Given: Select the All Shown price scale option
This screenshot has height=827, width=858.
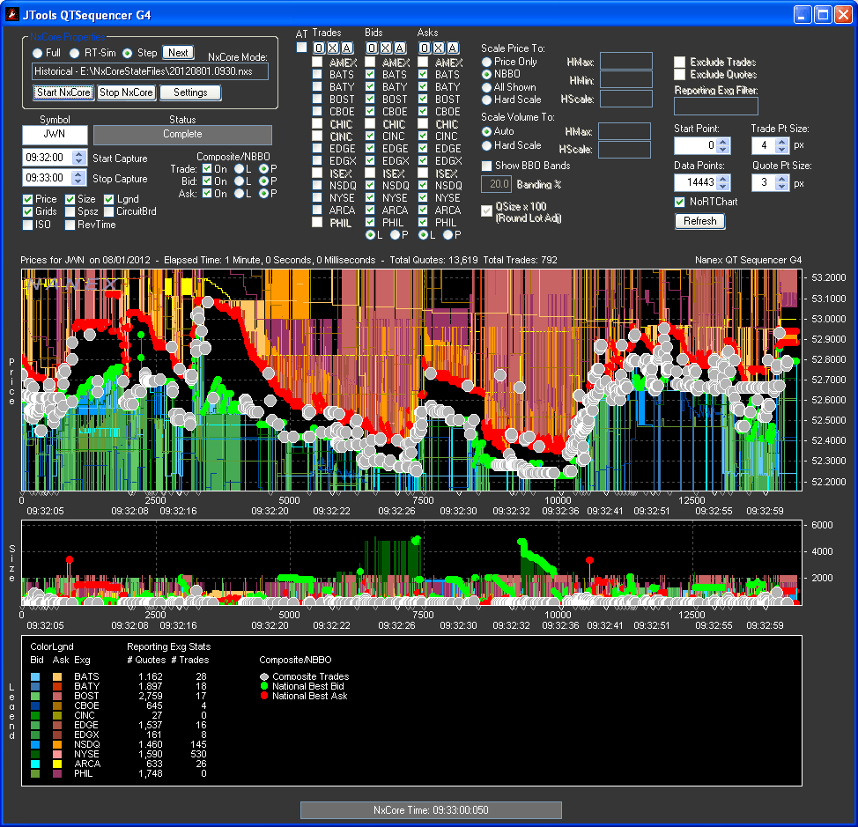Looking at the screenshot, I should point(486,87).
